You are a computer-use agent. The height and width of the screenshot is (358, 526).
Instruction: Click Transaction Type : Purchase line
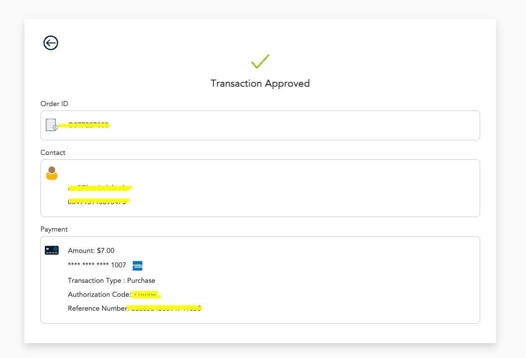pyautogui.click(x=112, y=280)
